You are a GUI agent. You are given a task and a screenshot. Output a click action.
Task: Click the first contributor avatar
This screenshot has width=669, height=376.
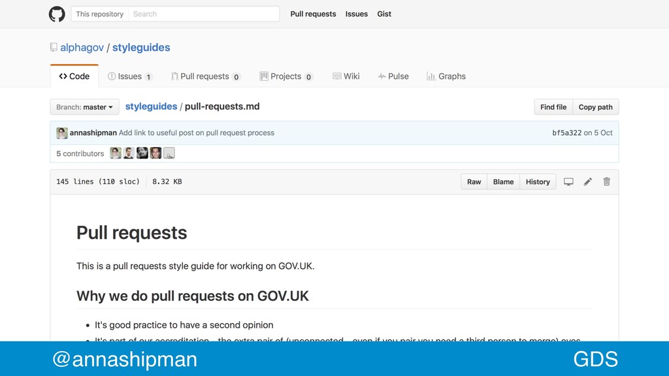pyautogui.click(x=116, y=153)
